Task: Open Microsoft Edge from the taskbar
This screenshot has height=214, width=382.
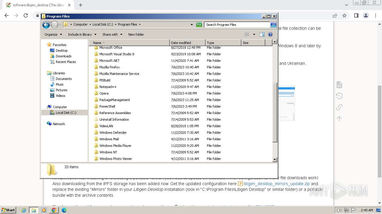Action: [64, 210]
